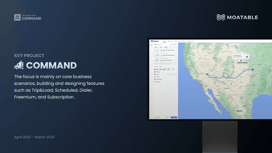
Task: Select the Route 2 tab
Action: [161, 66]
